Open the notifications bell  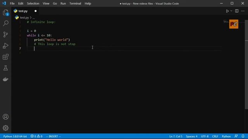point(243,136)
